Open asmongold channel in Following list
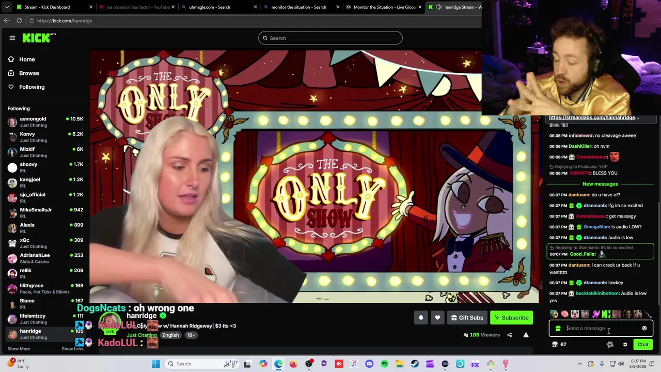This screenshot has width=661, height=372. pos(45,122)
